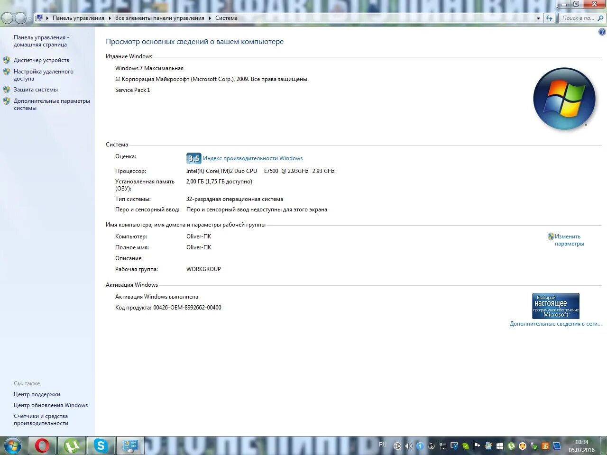Click the help question mark icon
The height and width of the screenshot is (455, 607).
602,32
